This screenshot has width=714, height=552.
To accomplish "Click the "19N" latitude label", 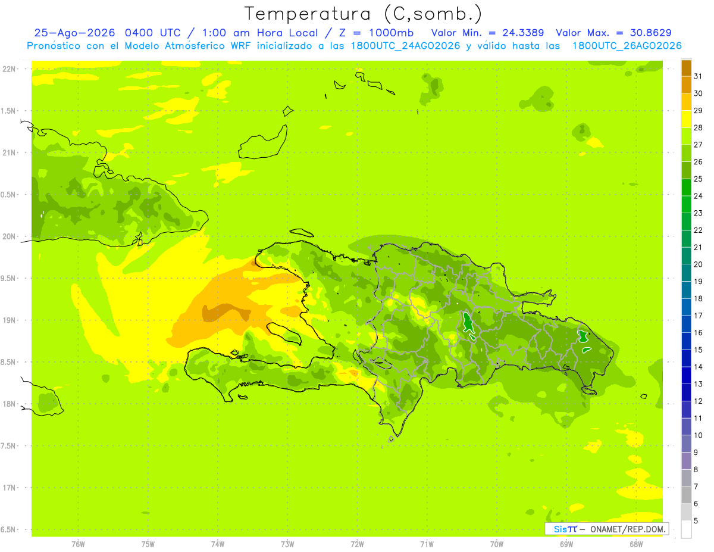I will click(9, 320).
